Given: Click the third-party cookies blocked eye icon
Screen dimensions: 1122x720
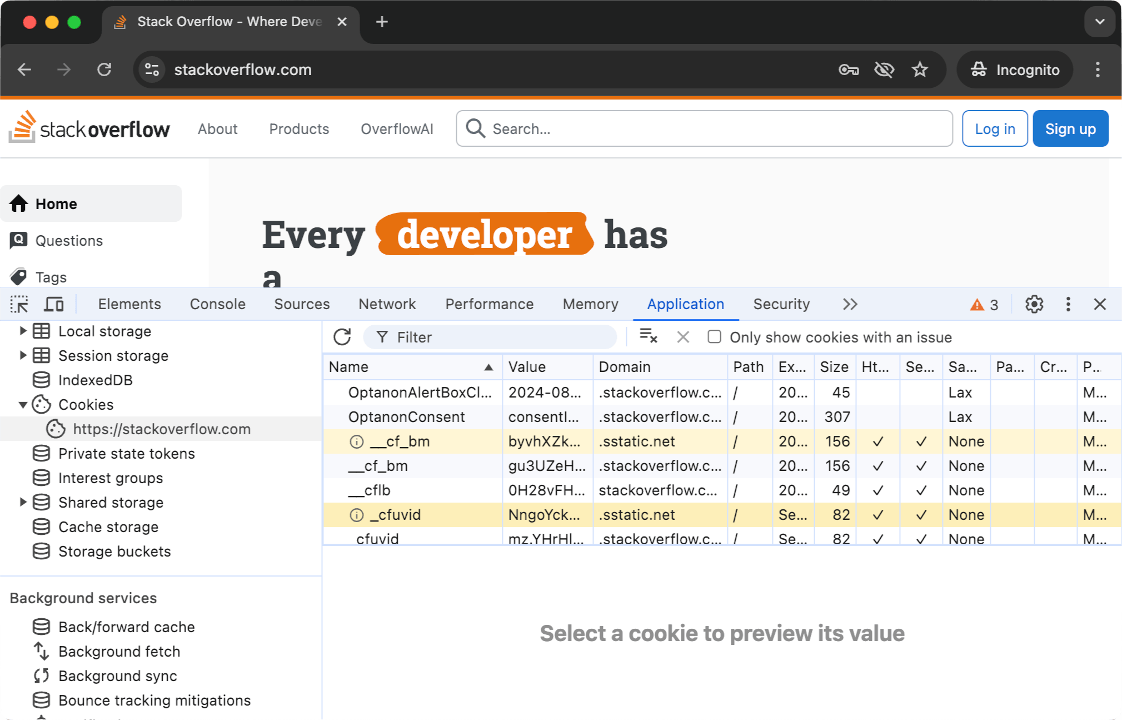Looking at the screenshot, I should (x=884, y=69).
